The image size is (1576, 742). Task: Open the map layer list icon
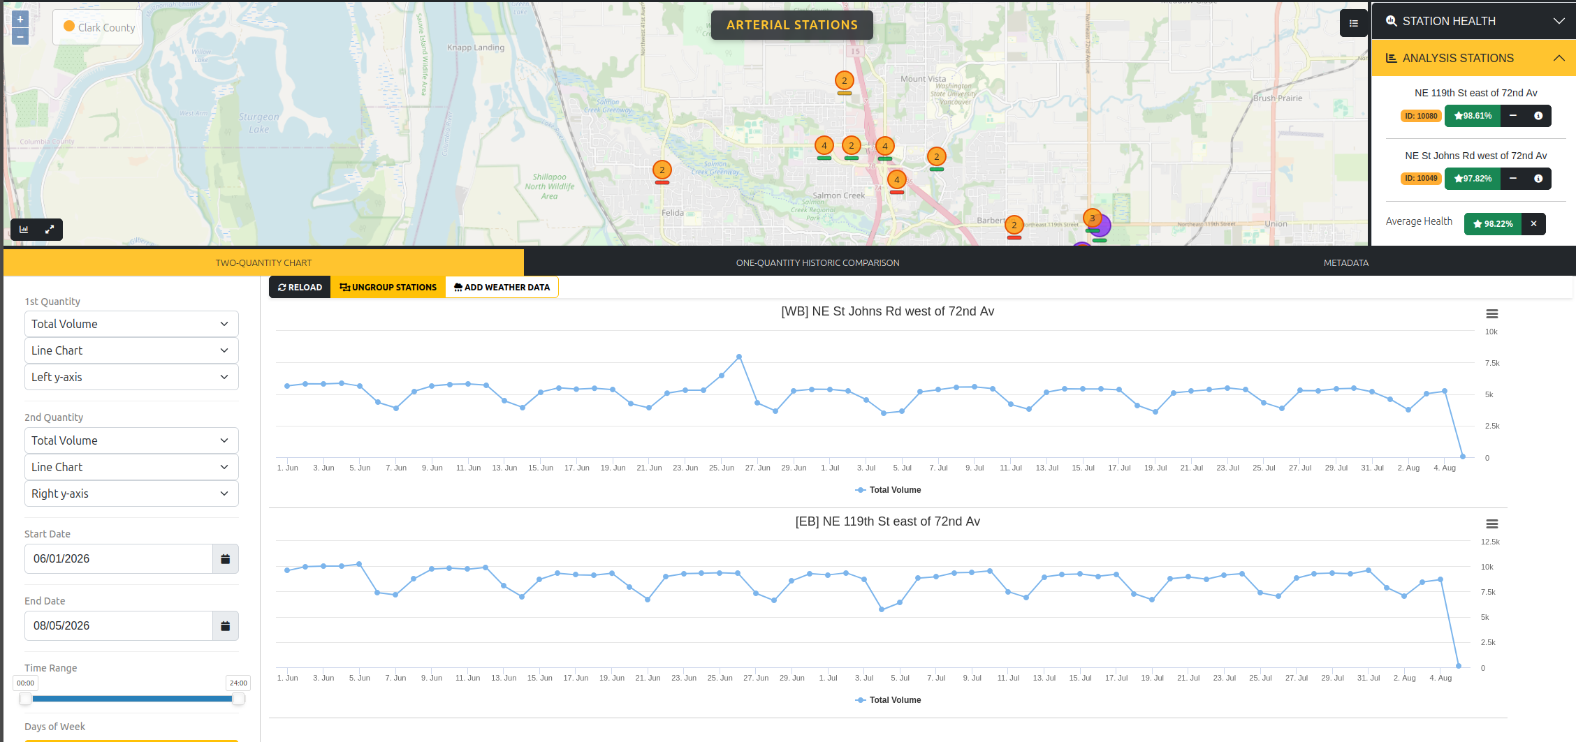(1353, 24)
